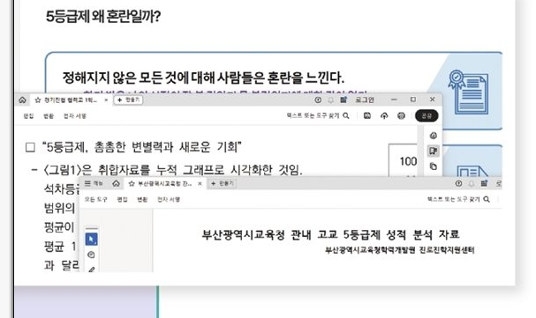536x318 pixels.
Task: Close the 경기진협 document tab
Action: 106,100
